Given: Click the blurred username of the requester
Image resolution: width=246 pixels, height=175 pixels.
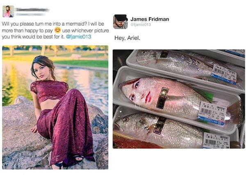Looking at the screenshot, I should [x=32, y=10].
